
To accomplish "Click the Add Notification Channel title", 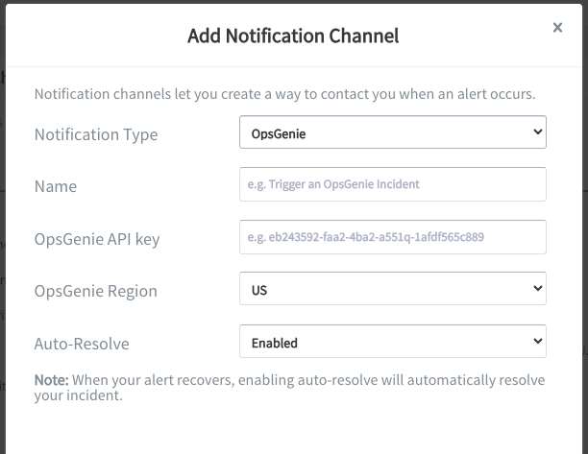I will 293,36.
